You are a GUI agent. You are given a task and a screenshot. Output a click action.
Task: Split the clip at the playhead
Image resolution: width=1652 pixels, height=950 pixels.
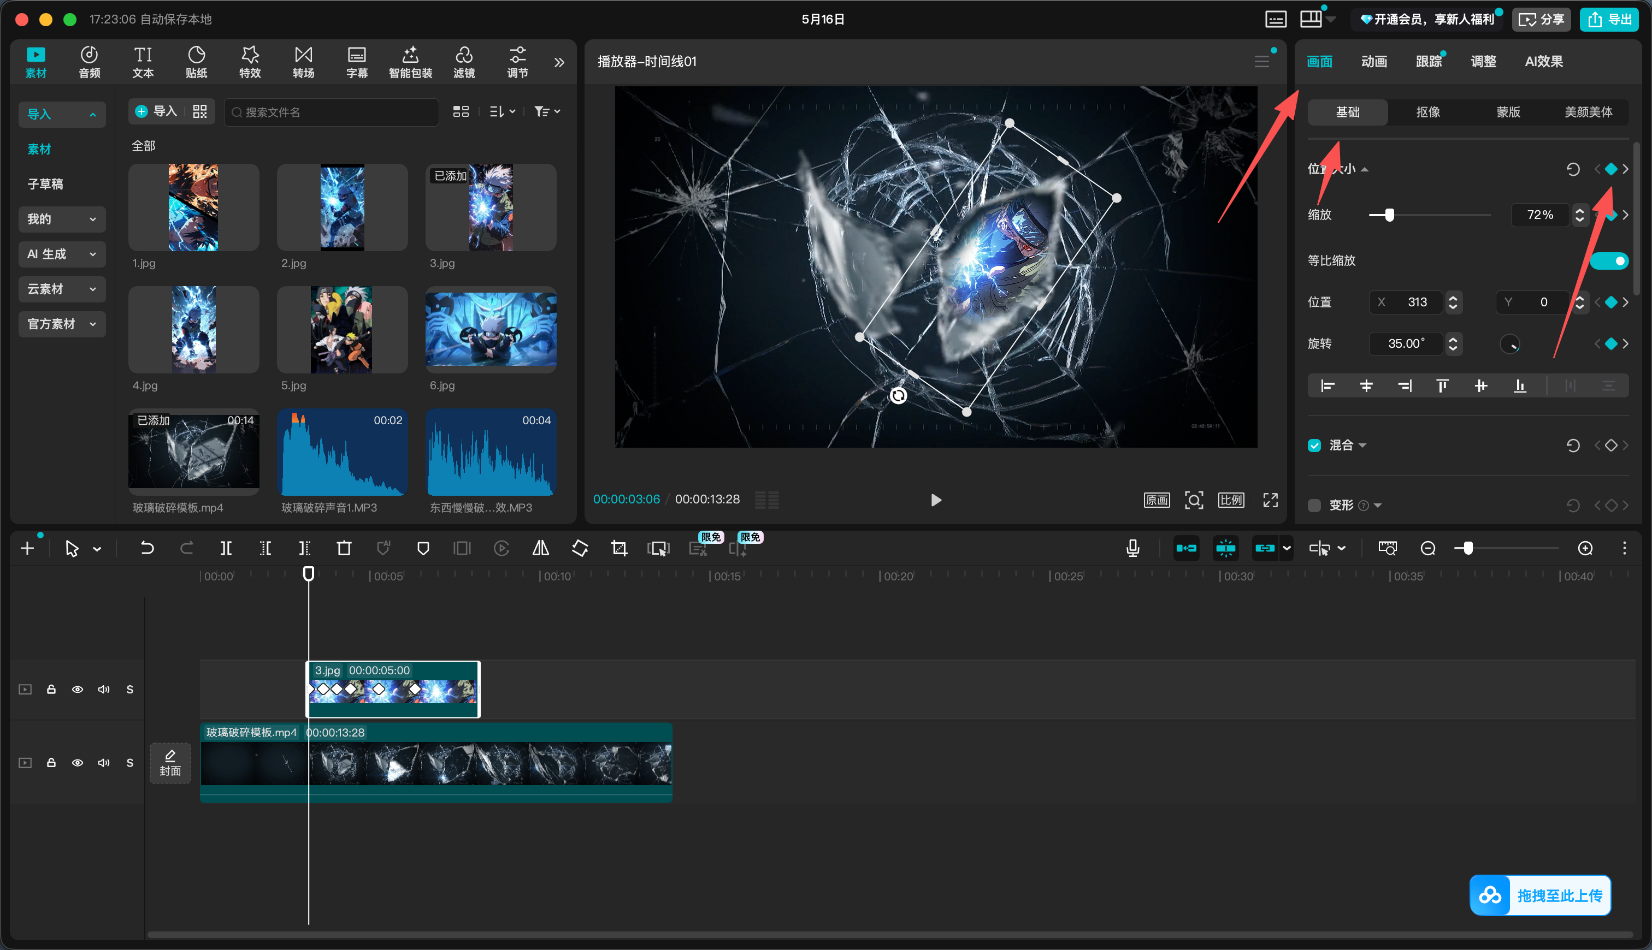point(226,549)
